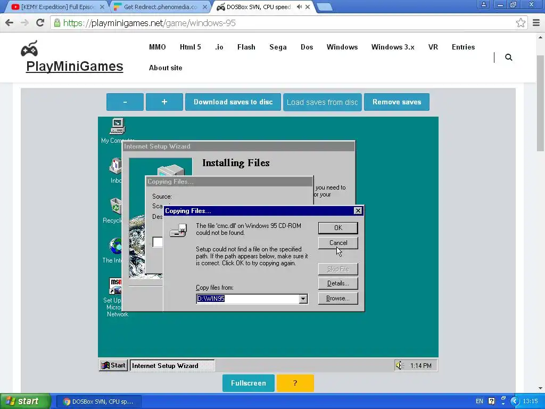Image resolution: width=545 pixels, height=409 pixels.
Task: Click the minus zoom button
Action: pos(125,102)
